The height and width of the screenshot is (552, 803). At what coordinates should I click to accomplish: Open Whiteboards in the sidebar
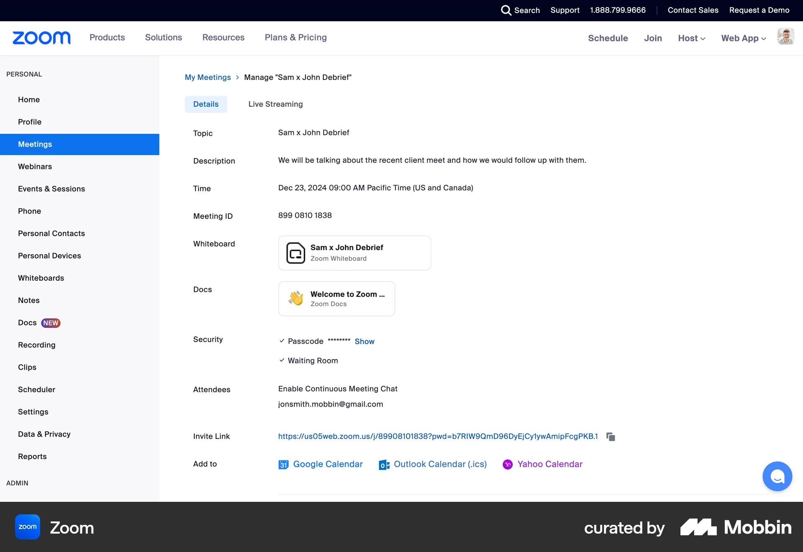(41, 278)
